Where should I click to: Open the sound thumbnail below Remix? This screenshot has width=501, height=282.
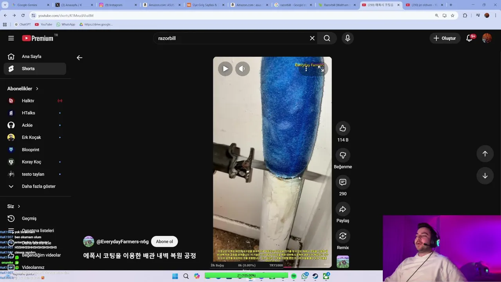click(342, 262)
